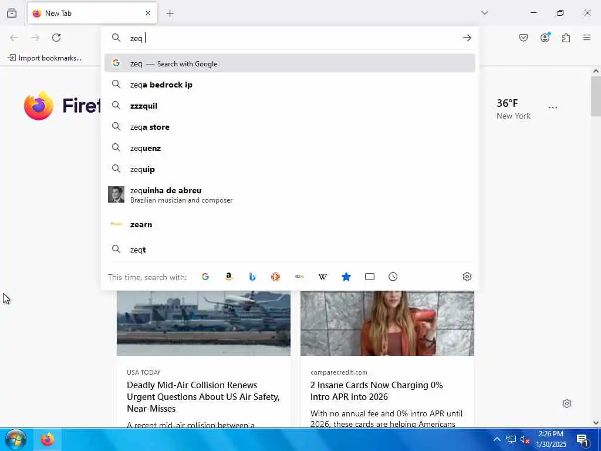Choose the 'zeqt' suggestion

[x=290, y=250]
